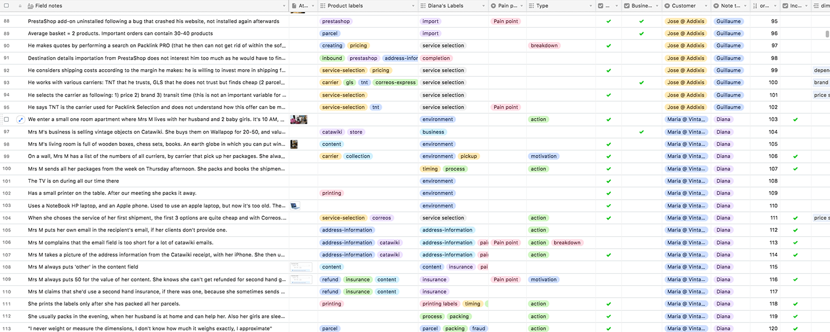830x332 pixels.
Task: Open the Customer column dropdown arrow
Action: [705, 6]
